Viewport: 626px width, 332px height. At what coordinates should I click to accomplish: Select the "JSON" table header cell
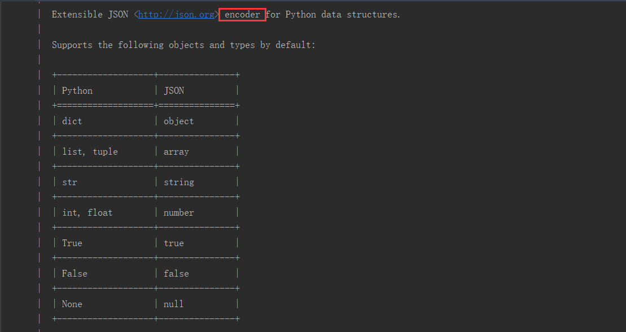tap(174, 91)
